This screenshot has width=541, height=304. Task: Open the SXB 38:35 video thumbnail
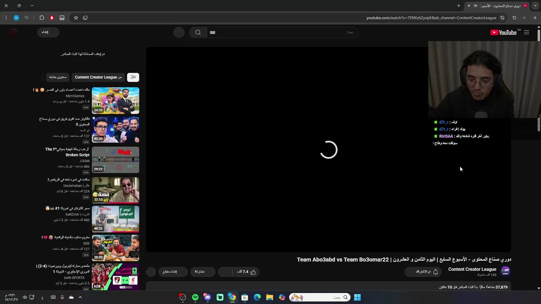pos(115,248)
